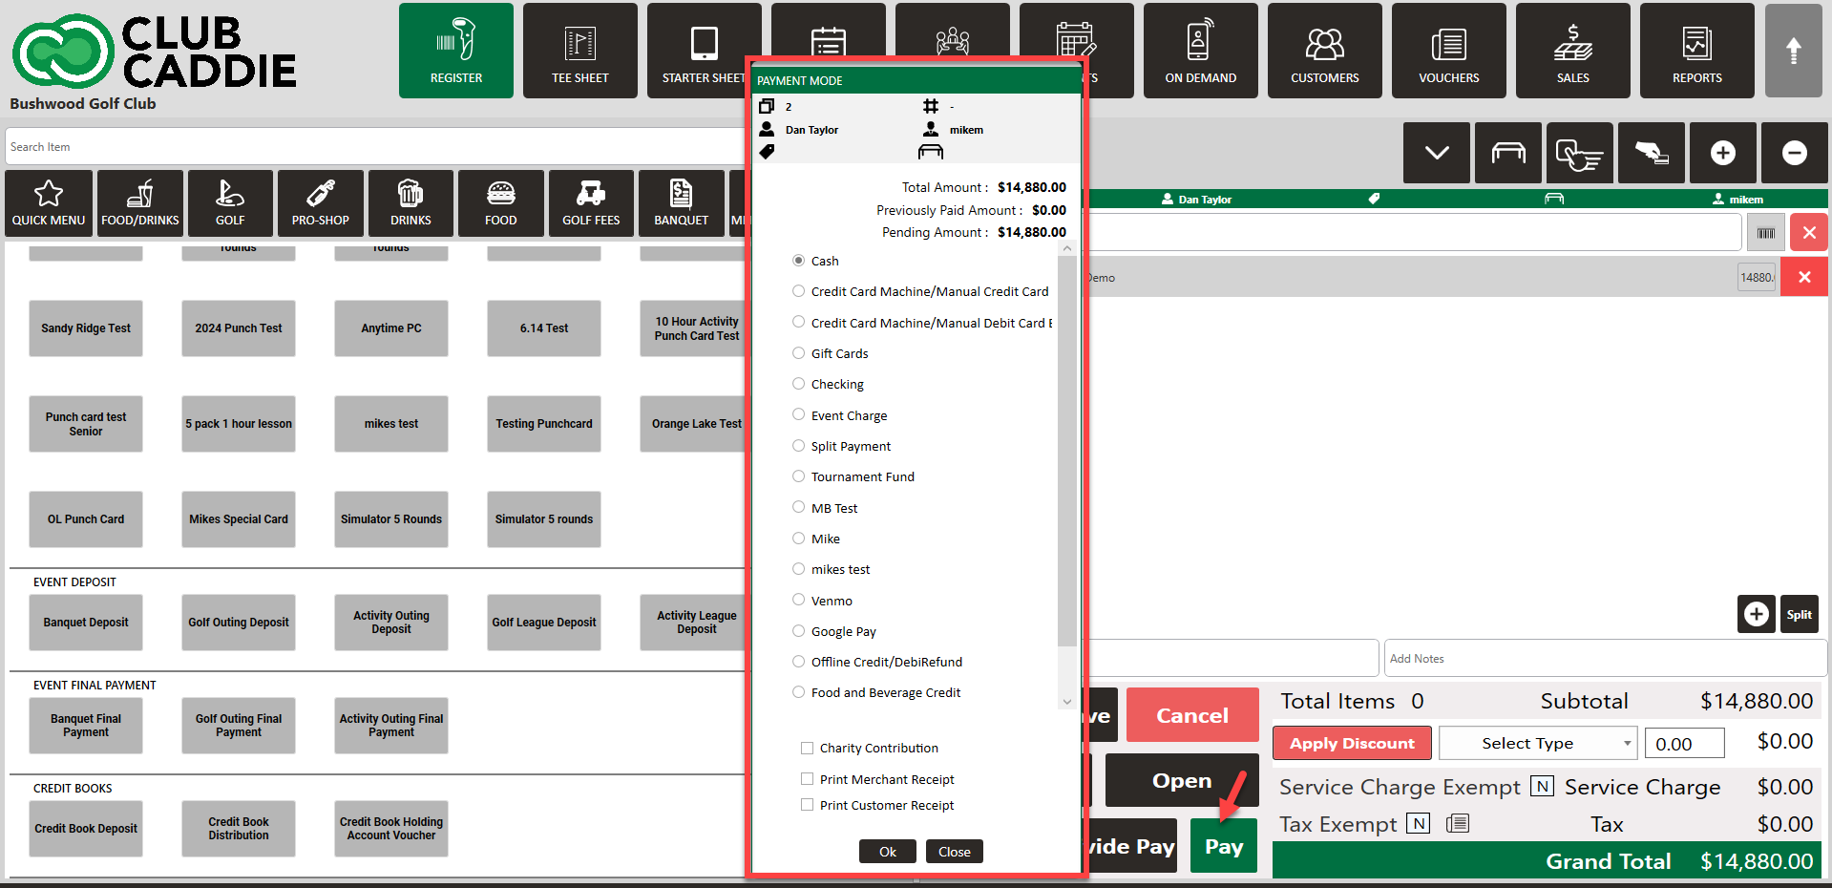1832x888 pixels.
Task: Click the round plus icon beside Split
Action: click(x=1756, y=614)
